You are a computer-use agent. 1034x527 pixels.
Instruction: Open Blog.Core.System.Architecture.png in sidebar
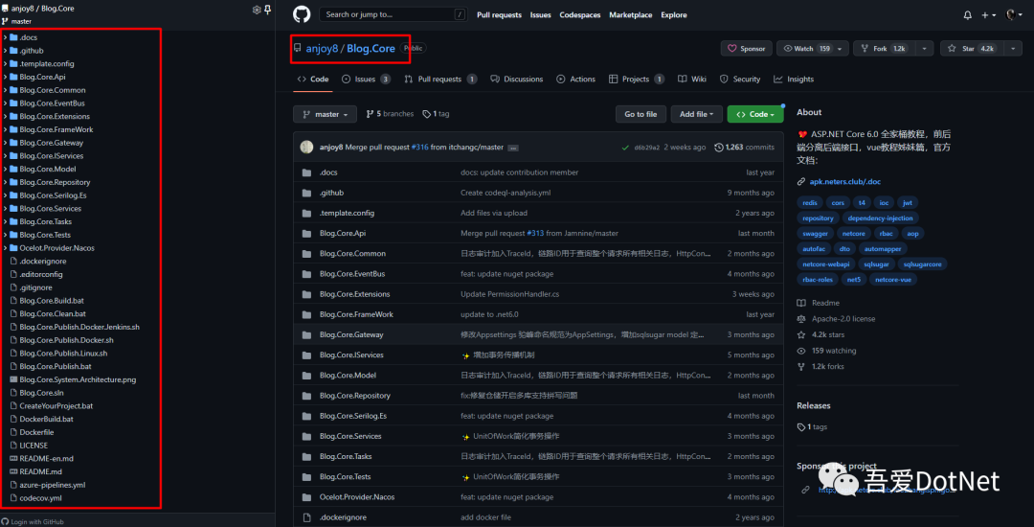coord(78,379)
